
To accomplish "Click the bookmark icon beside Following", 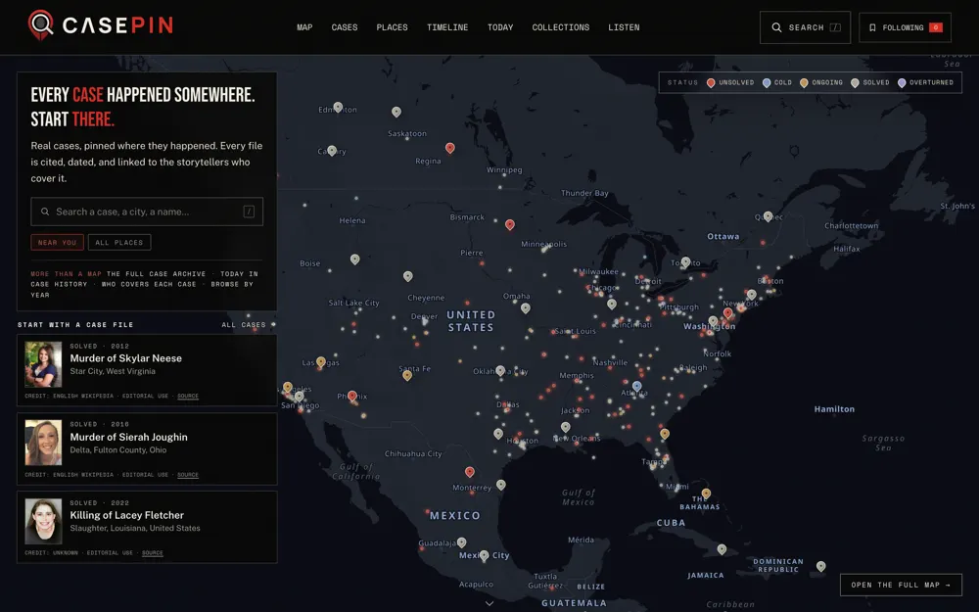I will [872, 27].
